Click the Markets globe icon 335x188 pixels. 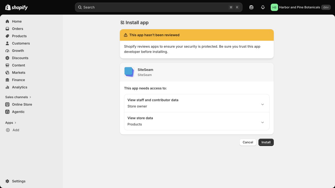click(7, 73)
